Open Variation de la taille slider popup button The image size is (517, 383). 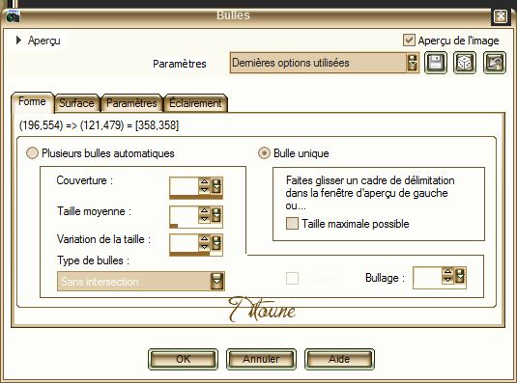(x=216, y=243)
